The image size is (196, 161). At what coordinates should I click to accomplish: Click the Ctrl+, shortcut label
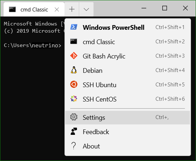click(x=162, y=117)
